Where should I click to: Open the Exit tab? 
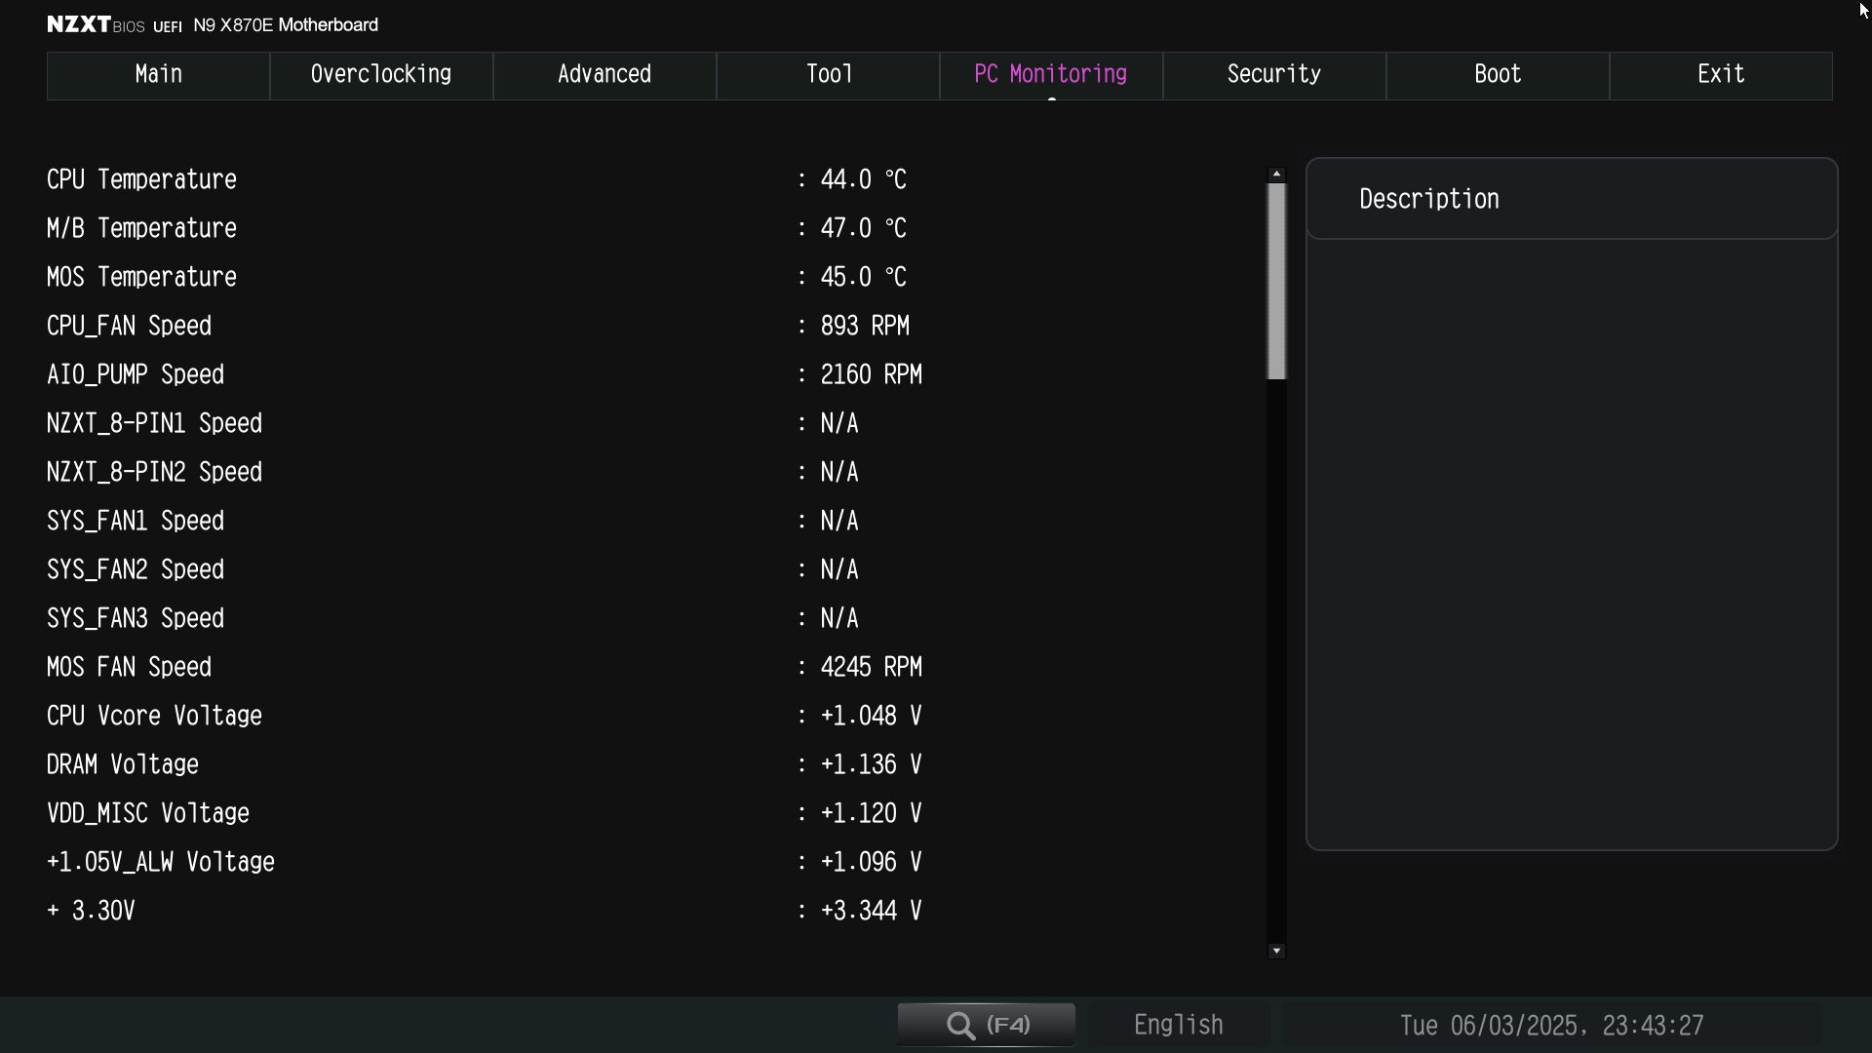(1721, 75)
